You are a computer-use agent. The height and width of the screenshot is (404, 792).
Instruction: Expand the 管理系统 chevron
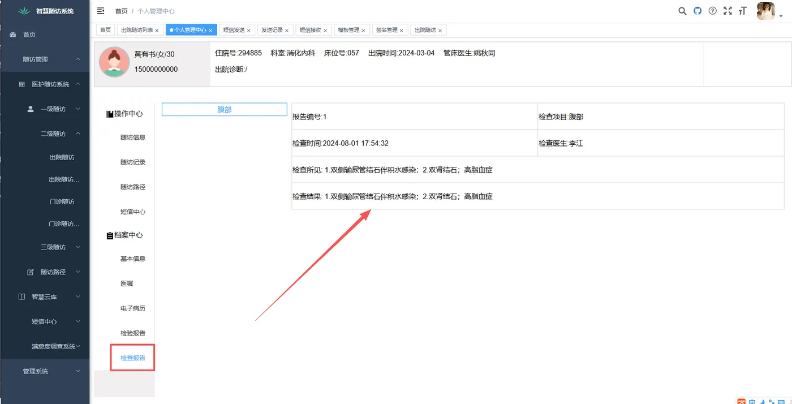(78, 371)
